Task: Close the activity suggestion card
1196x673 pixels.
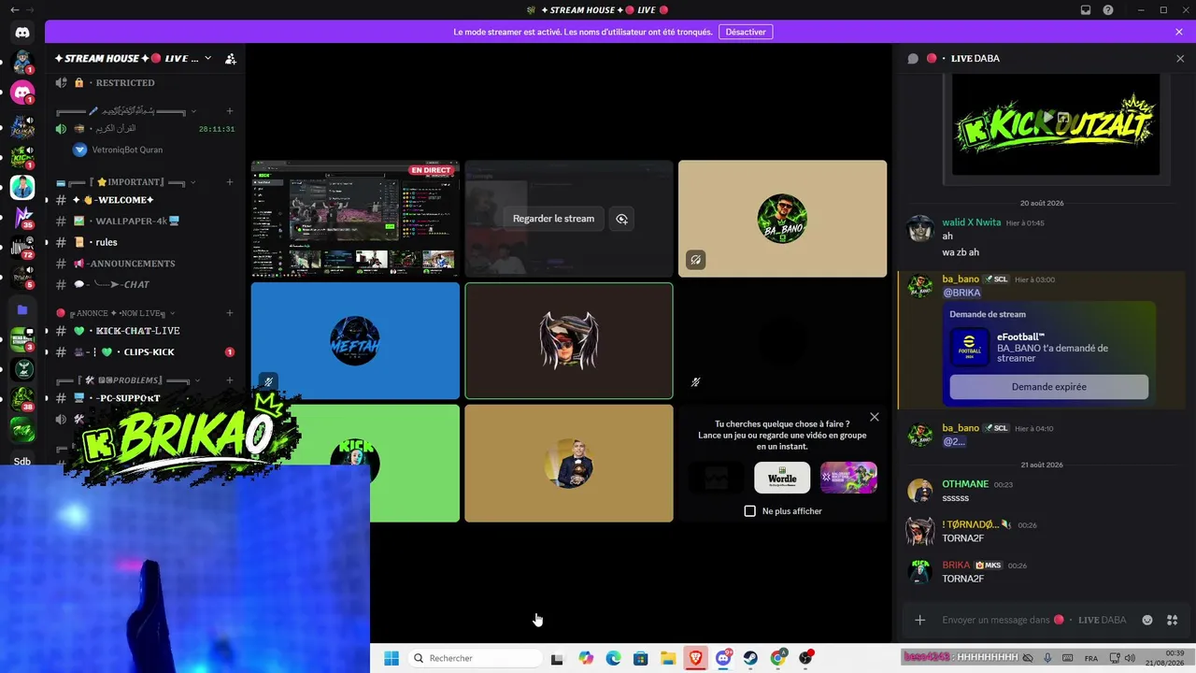Action: 875,417
